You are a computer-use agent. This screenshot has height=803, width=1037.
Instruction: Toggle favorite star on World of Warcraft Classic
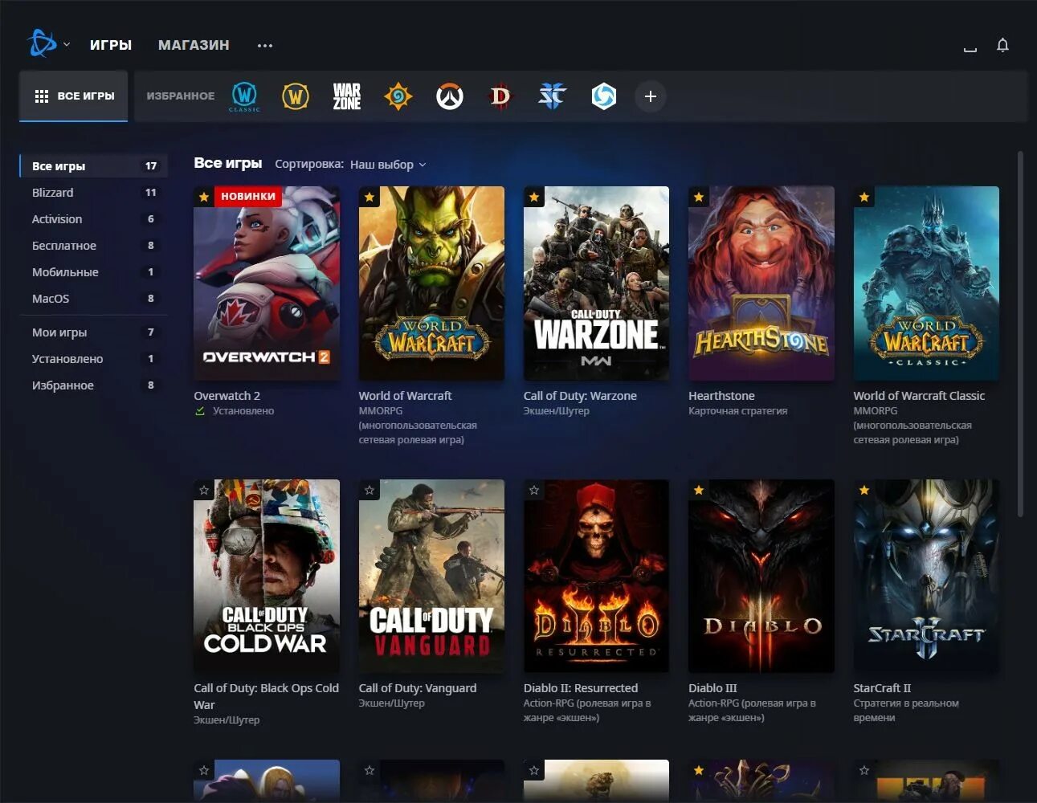(864, 197)
